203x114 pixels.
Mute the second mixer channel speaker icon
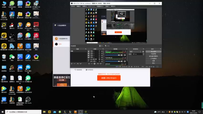coord(122,61)
